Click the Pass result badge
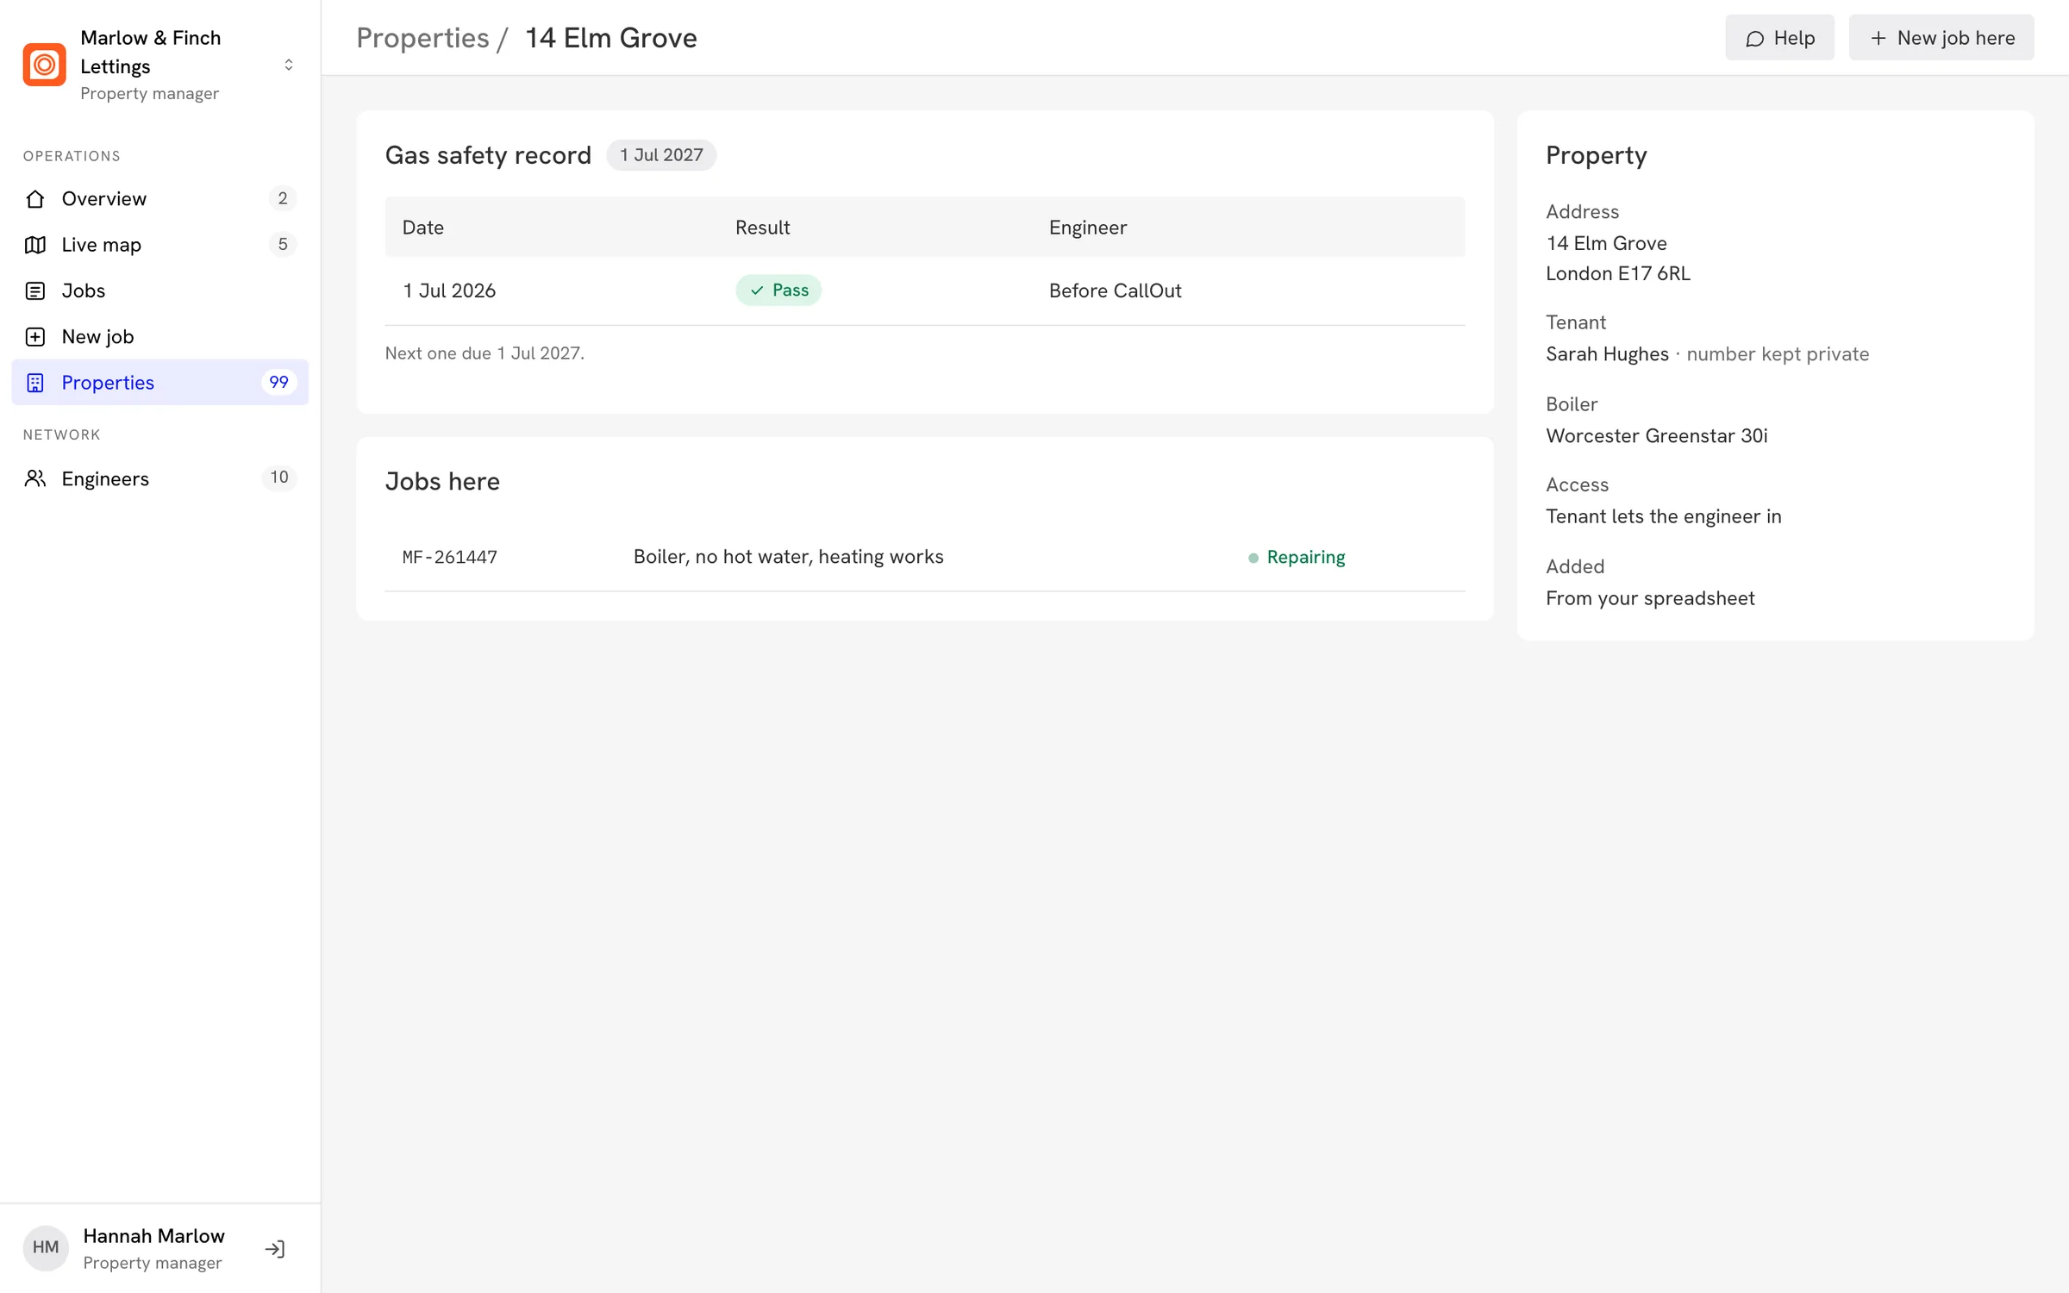2069x1293 pixels. tap(778, 290)
